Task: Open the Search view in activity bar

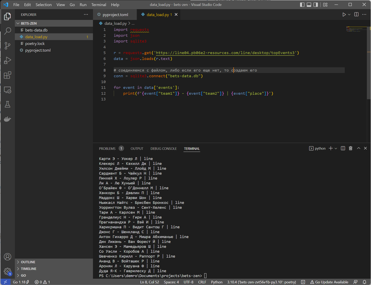Action: point(7,31)
